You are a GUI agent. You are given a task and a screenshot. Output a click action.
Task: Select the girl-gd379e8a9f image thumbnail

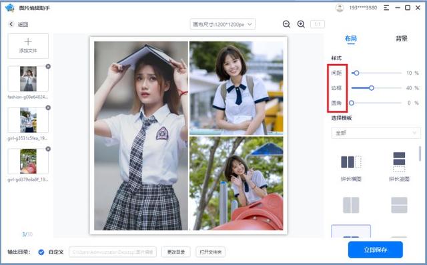[28, 162]
